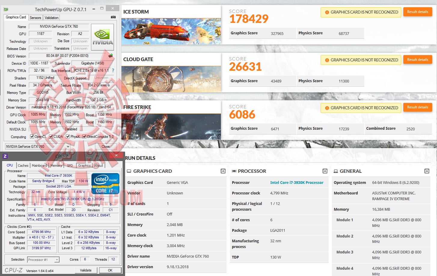Click the Cloud Gate score 26631
Screen dimensions: 437x276
pyautogui.click(x=245, y=67)
